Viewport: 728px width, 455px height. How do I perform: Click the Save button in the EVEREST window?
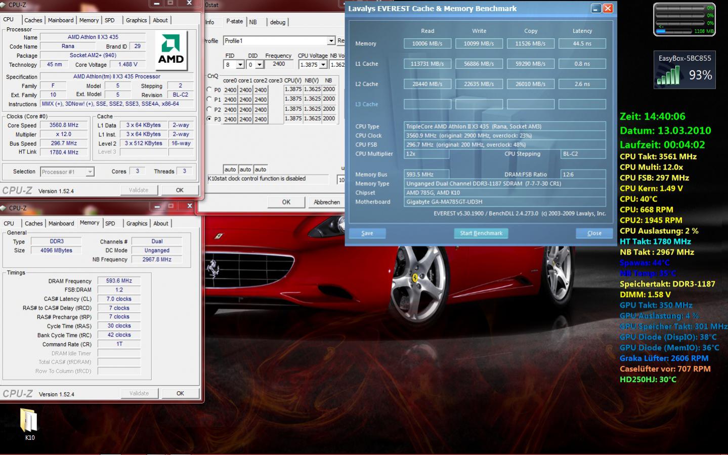coord(367,233)
